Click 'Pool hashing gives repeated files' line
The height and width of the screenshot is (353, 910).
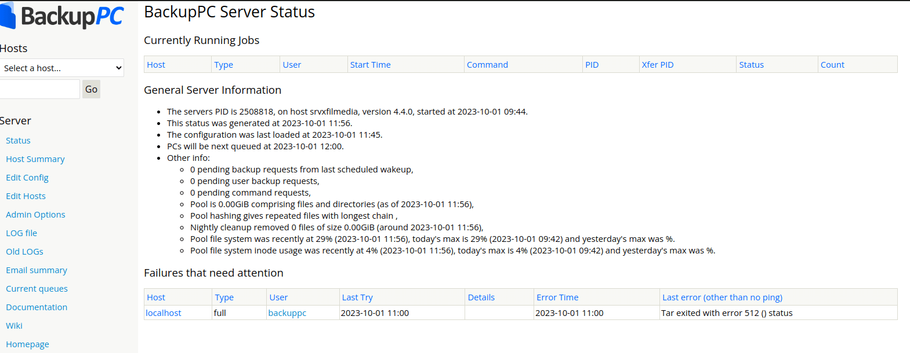coord(293,216)
